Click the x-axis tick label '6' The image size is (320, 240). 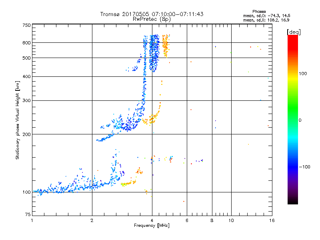pyautogui.click(x=187, y=220)
